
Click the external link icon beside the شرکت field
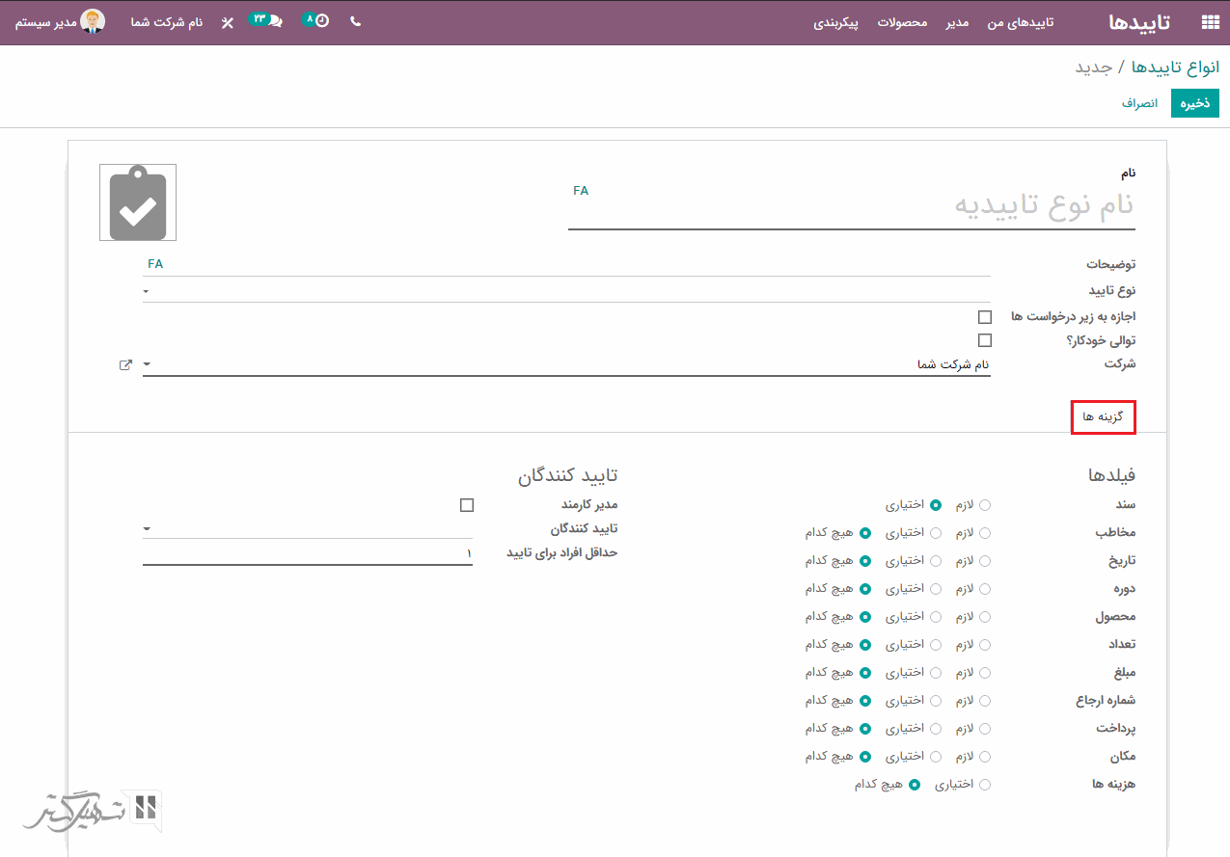coord(125,365)
